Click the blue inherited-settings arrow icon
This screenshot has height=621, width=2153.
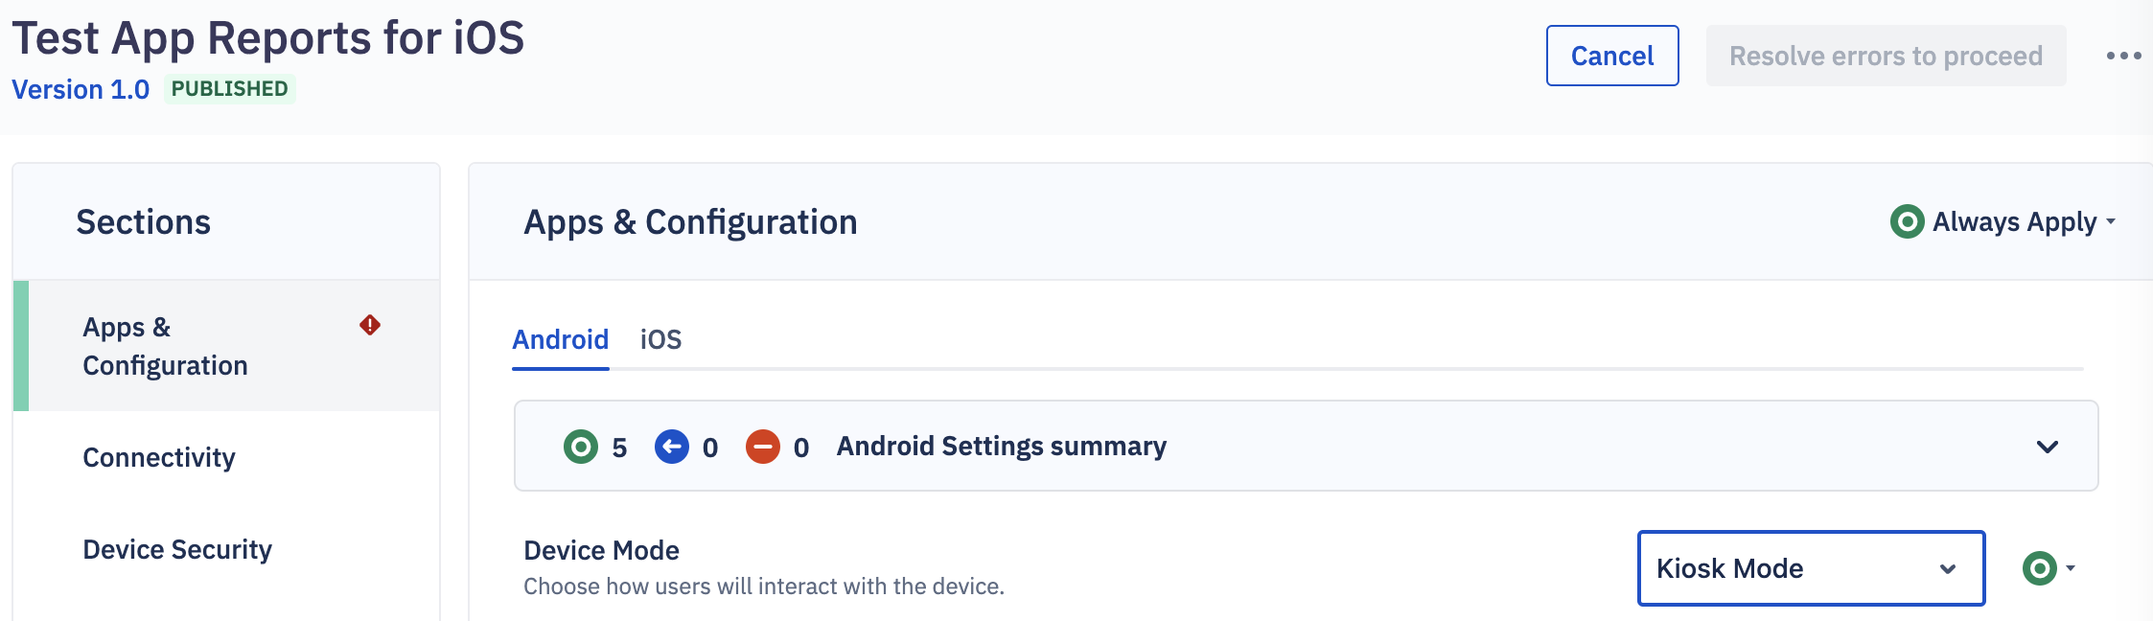[672, 447]
